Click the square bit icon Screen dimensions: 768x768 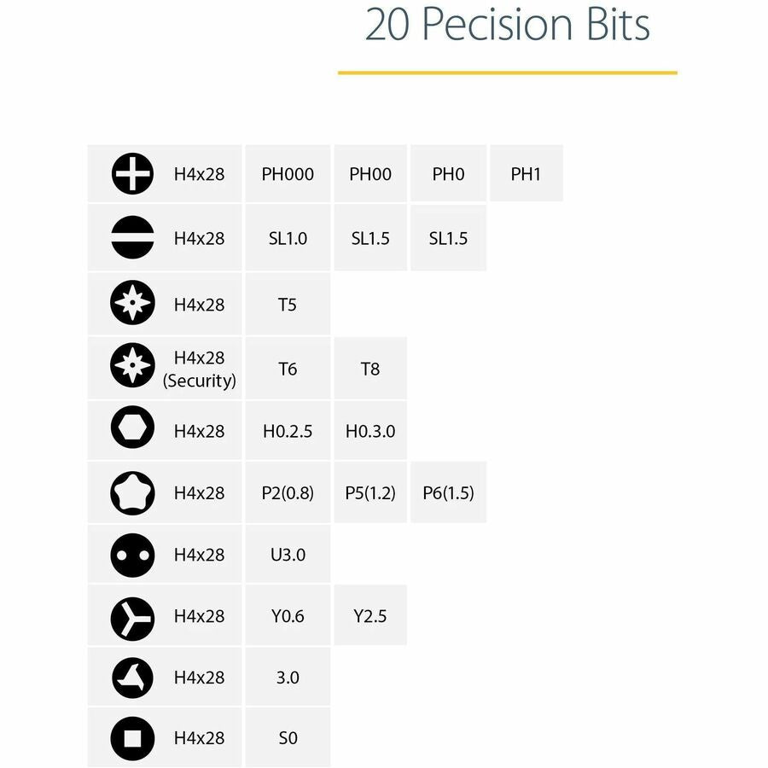pos(132,738)
